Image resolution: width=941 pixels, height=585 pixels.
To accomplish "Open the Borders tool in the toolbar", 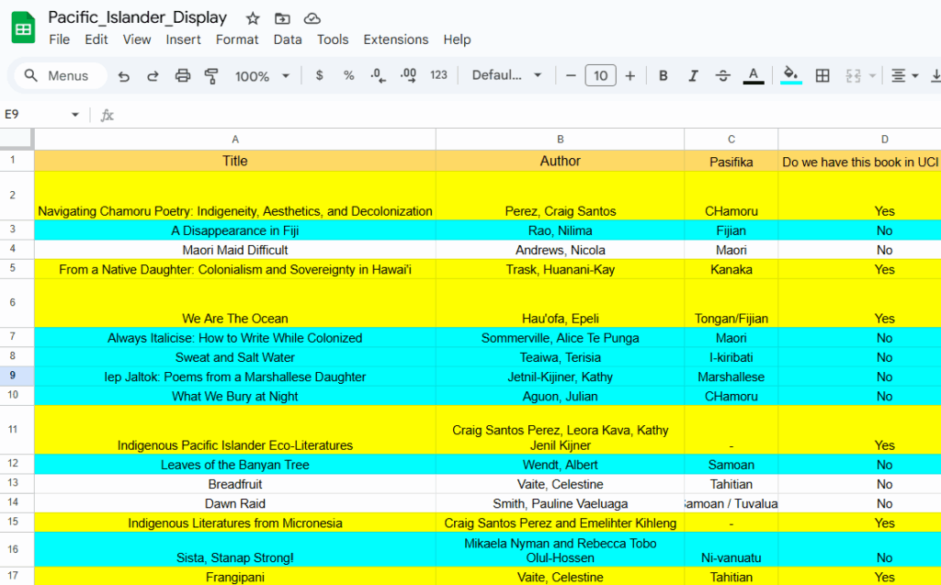I will pos(822,76).
